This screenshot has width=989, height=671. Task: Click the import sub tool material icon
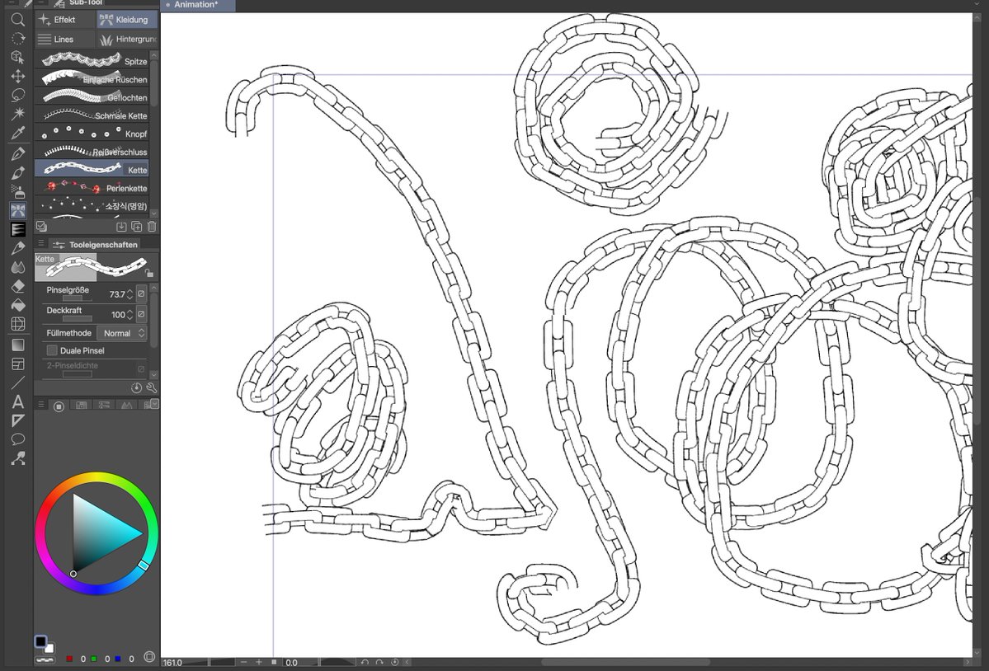(121, 226)
